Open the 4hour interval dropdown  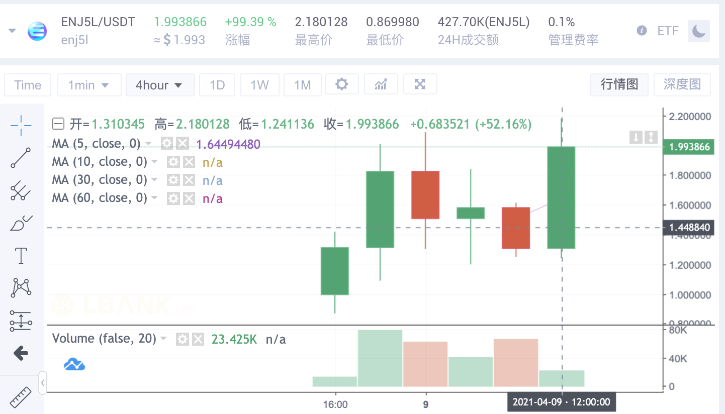[160, 84]
